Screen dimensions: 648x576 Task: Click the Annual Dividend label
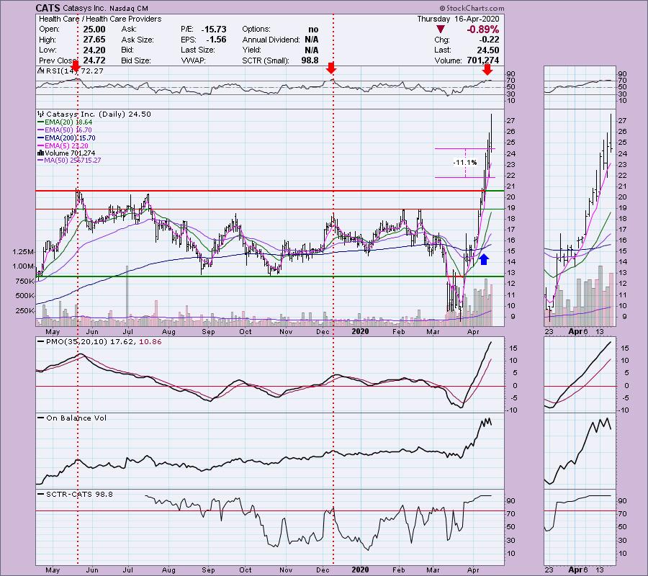point(271,40)
